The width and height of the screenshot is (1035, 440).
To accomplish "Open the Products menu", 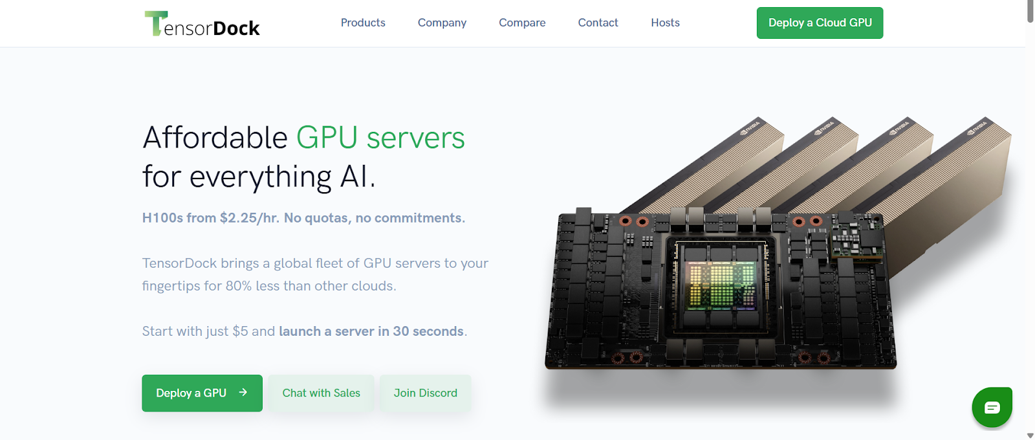I will point(363,23).
